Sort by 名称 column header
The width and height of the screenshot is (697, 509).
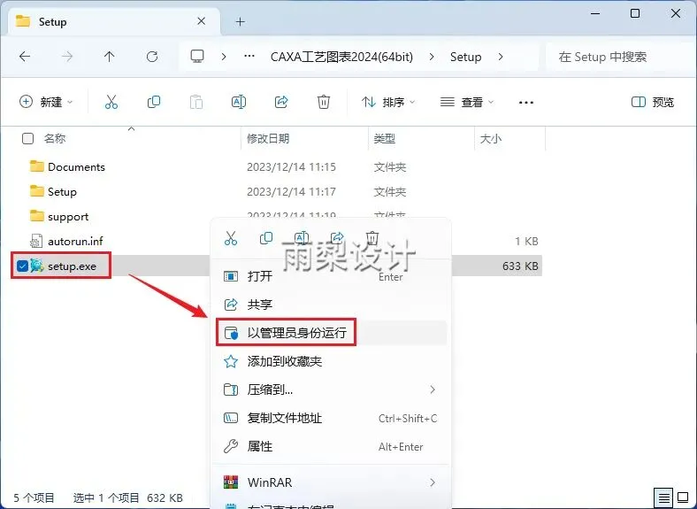pyautogui.click(x=55, y=138)
